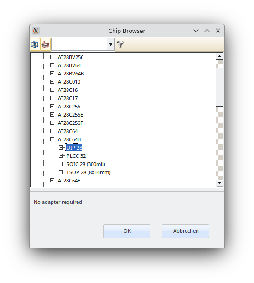The image size is (254, 283).
Task: Expand the AT28C64E tree node
Action: 52,181
